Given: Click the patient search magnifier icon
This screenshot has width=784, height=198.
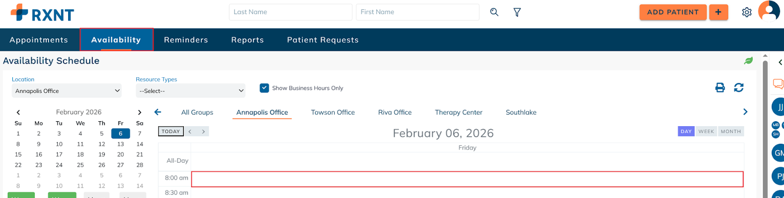Looking at the screenshot, I should tap(494, 12).
